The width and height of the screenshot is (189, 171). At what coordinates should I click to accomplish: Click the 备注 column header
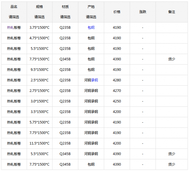(x=172, y=12)
